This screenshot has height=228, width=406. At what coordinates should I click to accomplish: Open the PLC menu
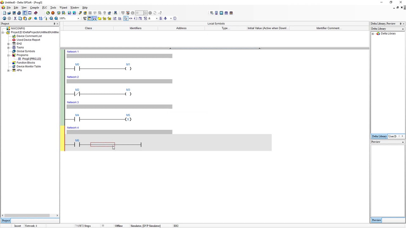pos(44,8)
